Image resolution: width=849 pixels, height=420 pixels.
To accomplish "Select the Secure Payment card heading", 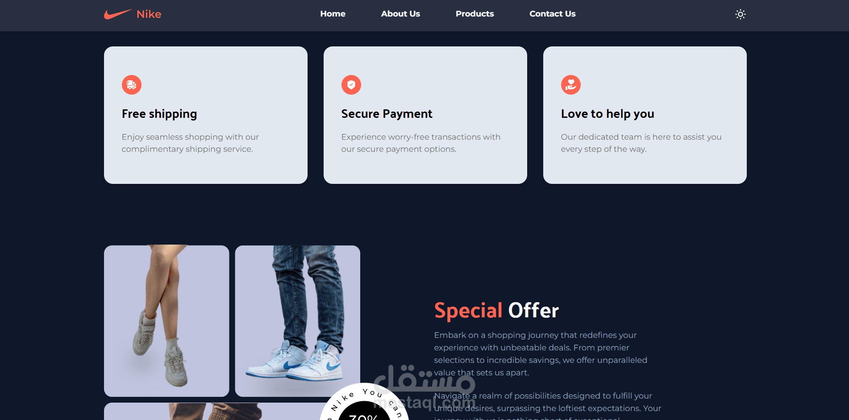I will [x=387, y=114].
